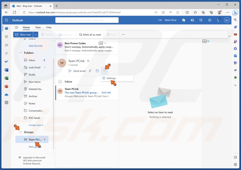Launch Excel from the left app rail
Image resolution: width=241 pixels, height=170 pixels.
tap(6, 78)
